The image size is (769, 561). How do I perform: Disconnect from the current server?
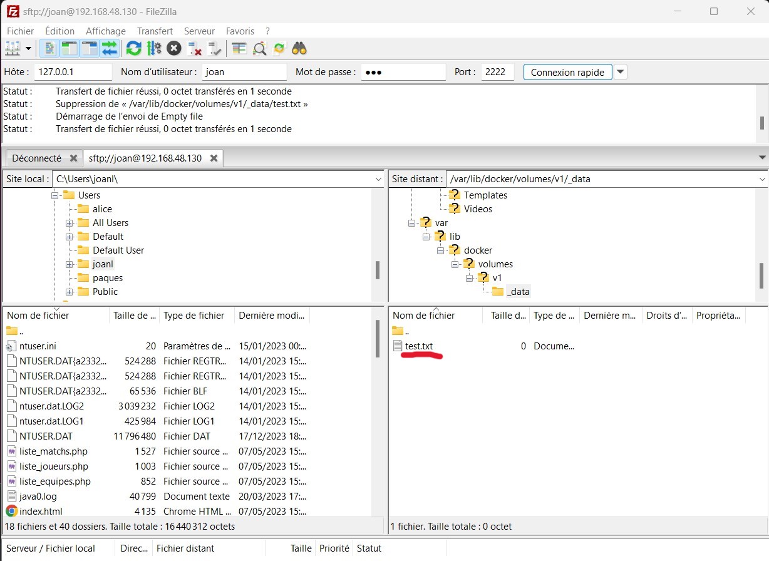coord(195,48)
